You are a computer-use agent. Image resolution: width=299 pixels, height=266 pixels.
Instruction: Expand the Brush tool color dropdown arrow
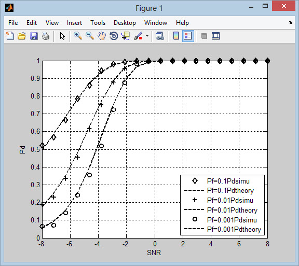(x=147, y=36)
